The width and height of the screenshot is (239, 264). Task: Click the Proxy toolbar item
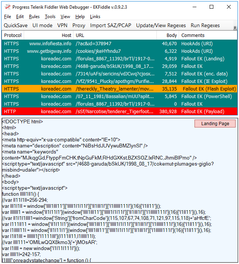coord(79,25)
